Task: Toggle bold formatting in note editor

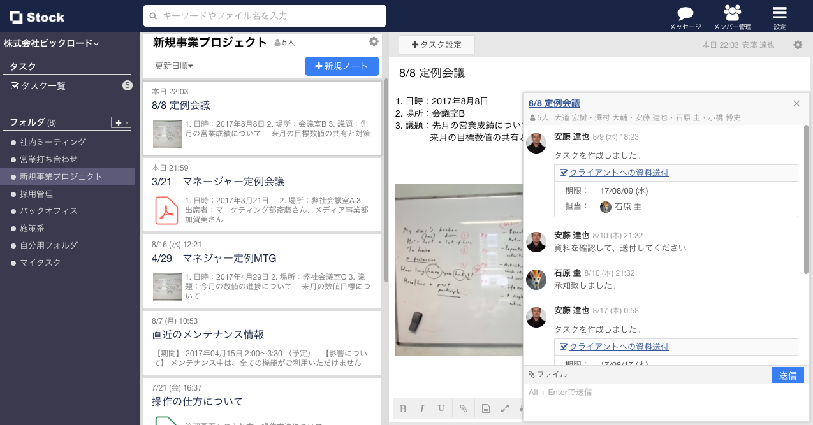Action: [403, 408]
